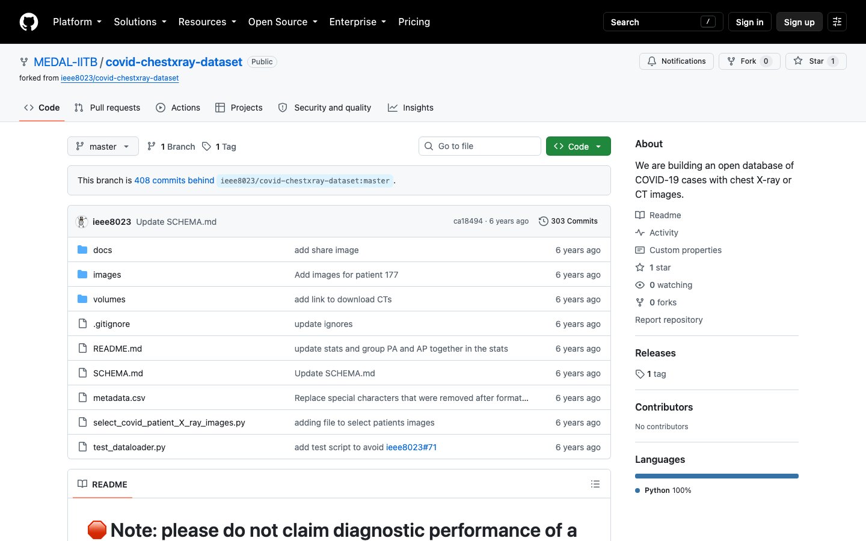Screen dimensions: 866x541
Task: Click the fork icon beside 0 forks
Action: (640, 302)
